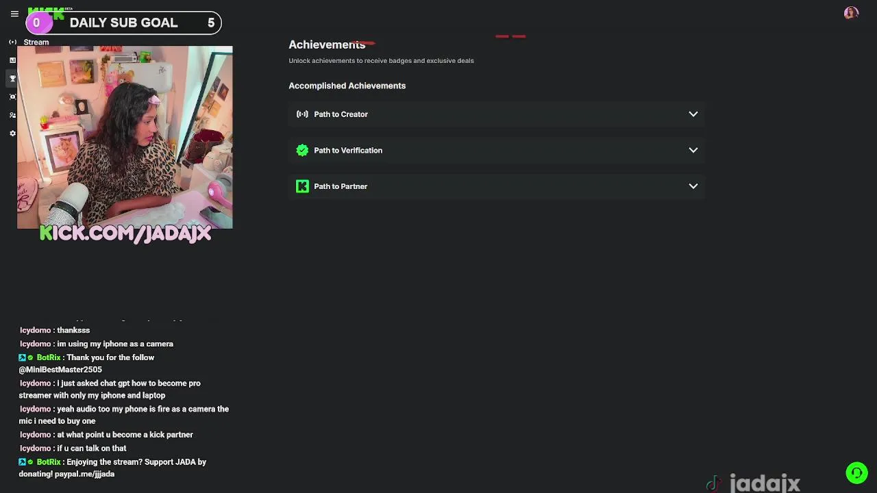Click the chat message im using my iphone as a camera
Image resolution: width=877 pixels, height=493 pixels.
click(x=97, y=344)
